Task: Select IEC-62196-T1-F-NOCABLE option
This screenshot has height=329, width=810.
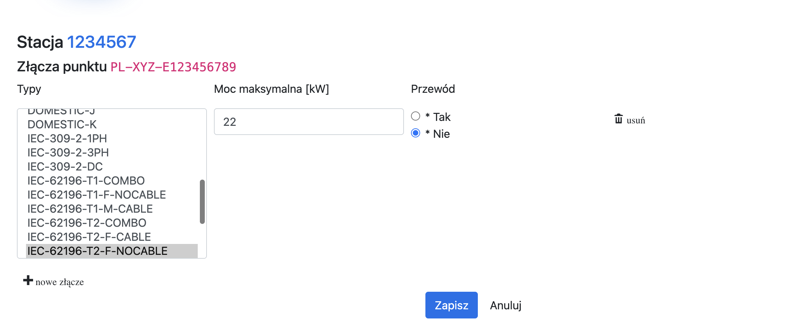Action: click(x=96, y=195)
